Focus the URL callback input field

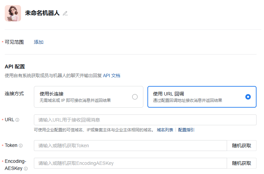point(145,120)
